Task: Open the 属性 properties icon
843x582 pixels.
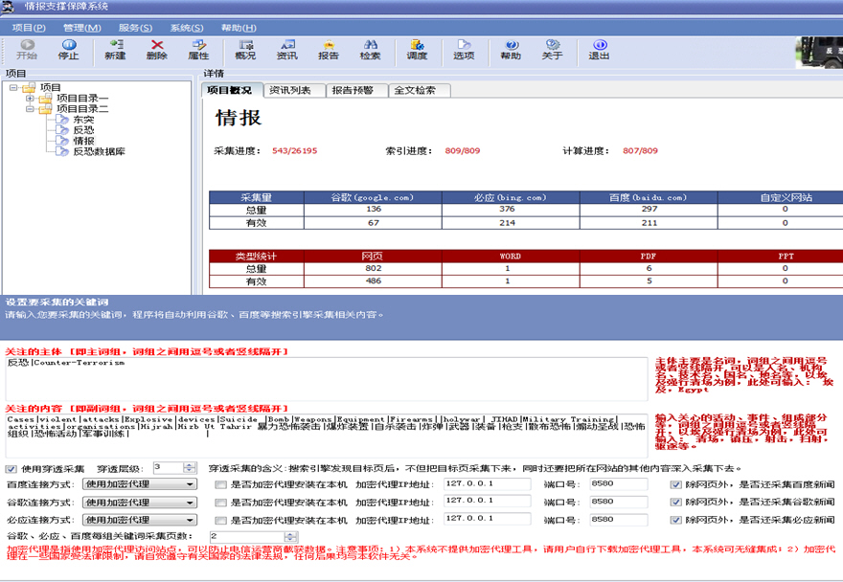Action: (x=198, y=49)
